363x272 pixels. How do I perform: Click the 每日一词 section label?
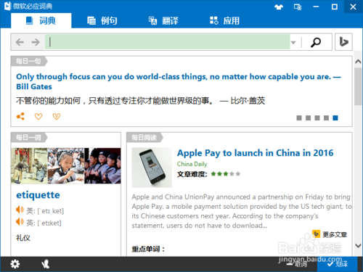[x=28, y=138]
